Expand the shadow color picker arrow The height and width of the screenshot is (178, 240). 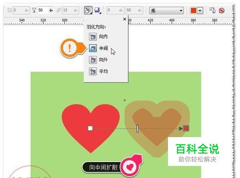[200, 11]
